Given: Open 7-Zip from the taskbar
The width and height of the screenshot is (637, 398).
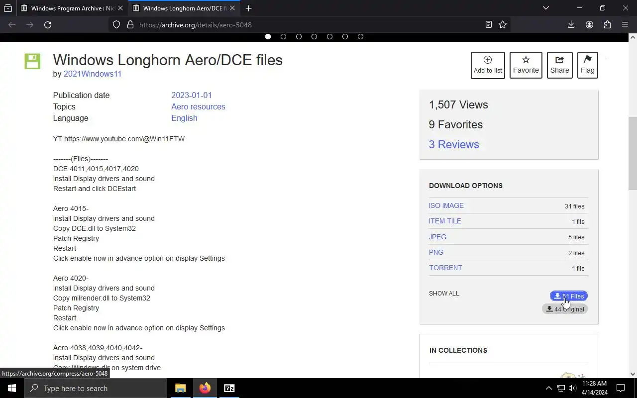Looking at the screenshot, I should coord(229,388).
